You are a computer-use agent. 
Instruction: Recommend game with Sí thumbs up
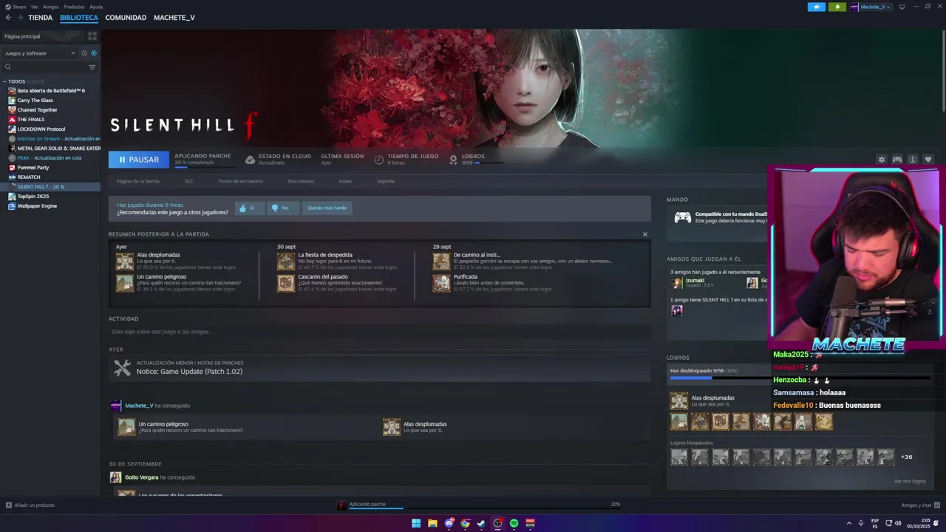(x=250, y=208)
